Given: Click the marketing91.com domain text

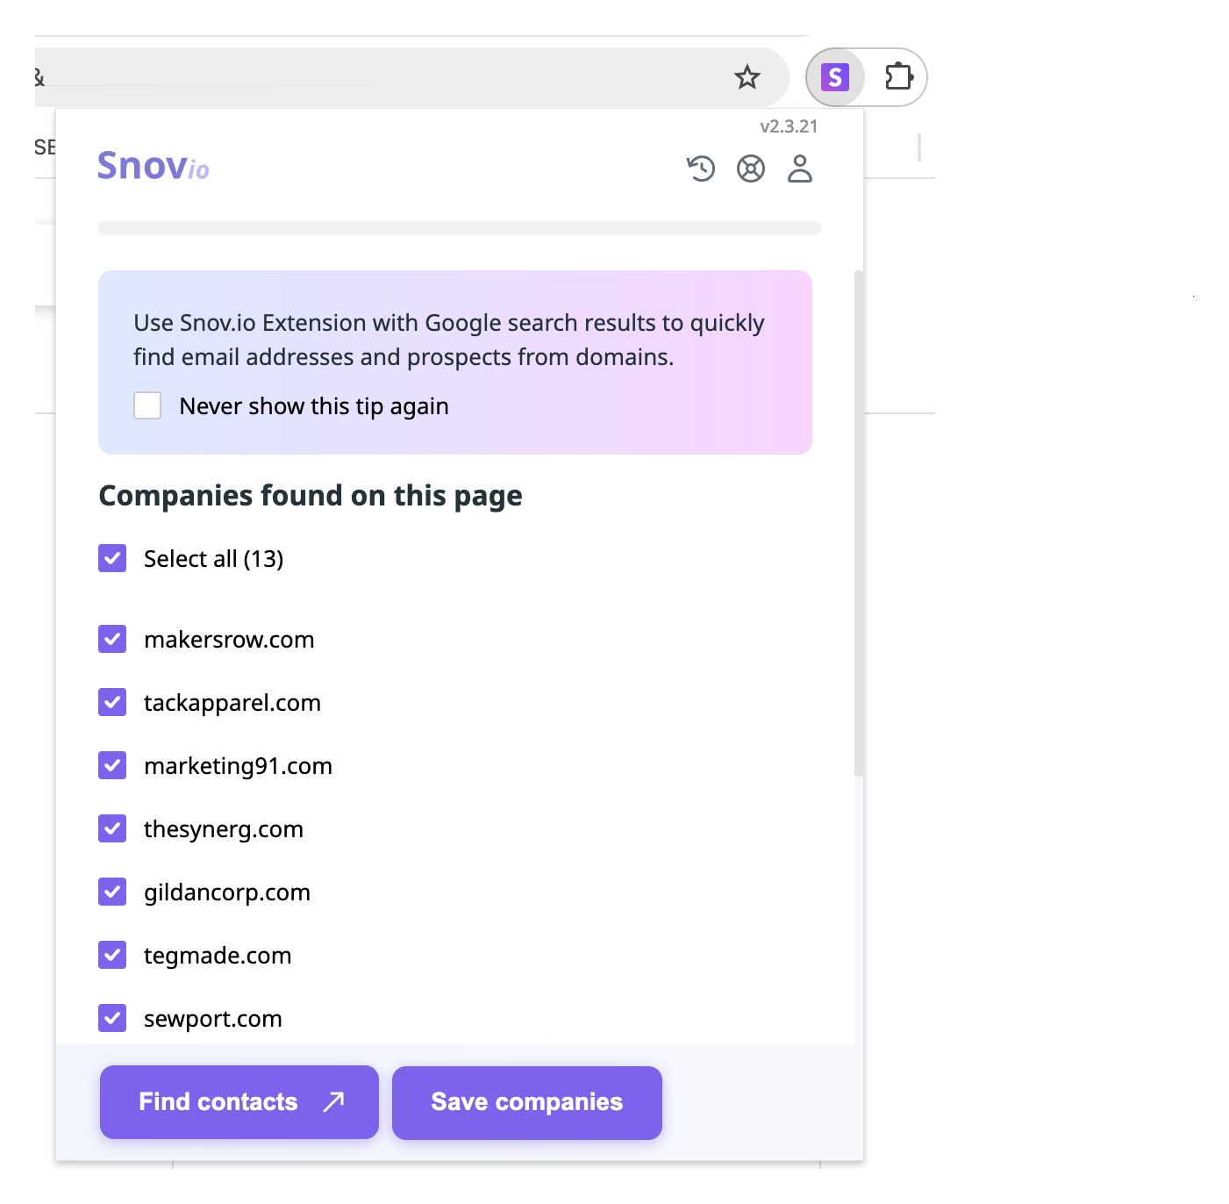Looking at the screenshot, I should (238, 766).
